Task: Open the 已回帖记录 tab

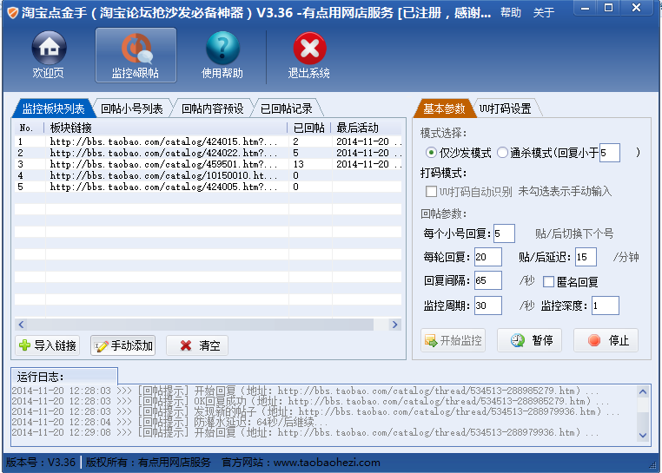Action: (x=286, y=108)
